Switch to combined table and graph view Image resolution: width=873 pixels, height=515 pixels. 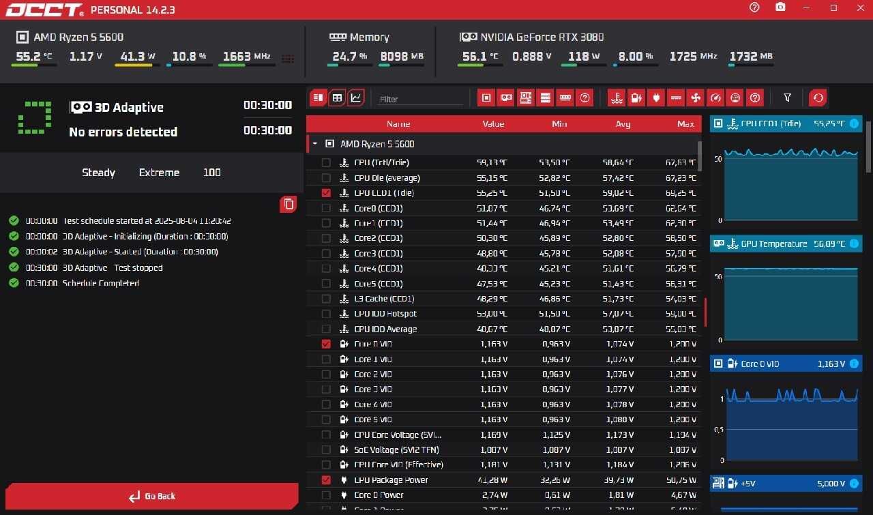coord(318,98)
